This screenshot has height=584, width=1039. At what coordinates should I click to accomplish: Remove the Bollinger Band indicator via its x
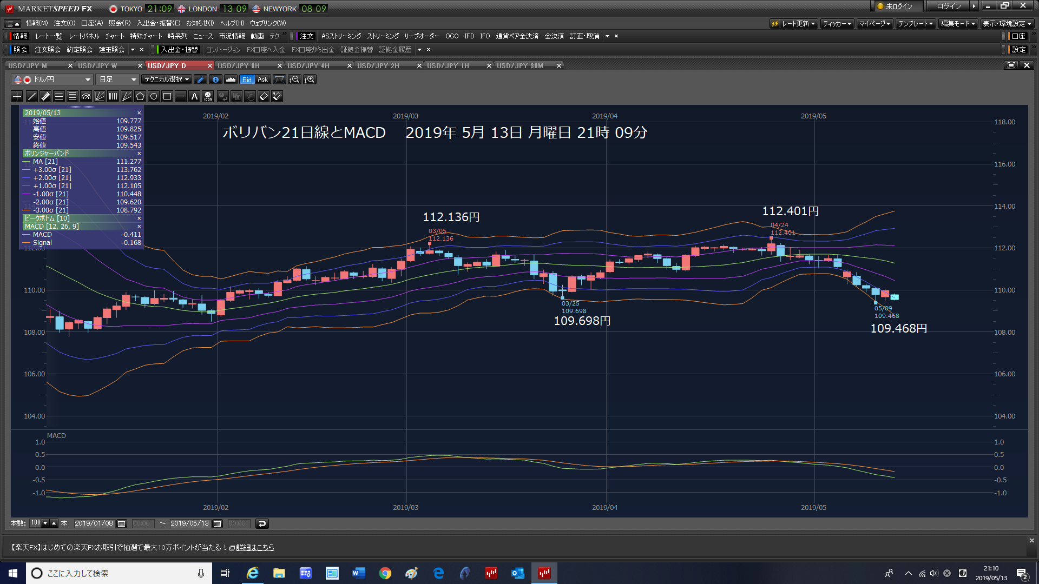139,154
